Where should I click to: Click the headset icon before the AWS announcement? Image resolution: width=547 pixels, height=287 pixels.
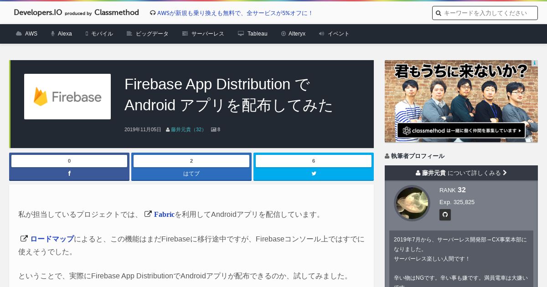[153, 13]
